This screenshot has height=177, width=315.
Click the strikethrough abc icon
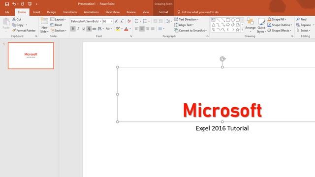94,29
